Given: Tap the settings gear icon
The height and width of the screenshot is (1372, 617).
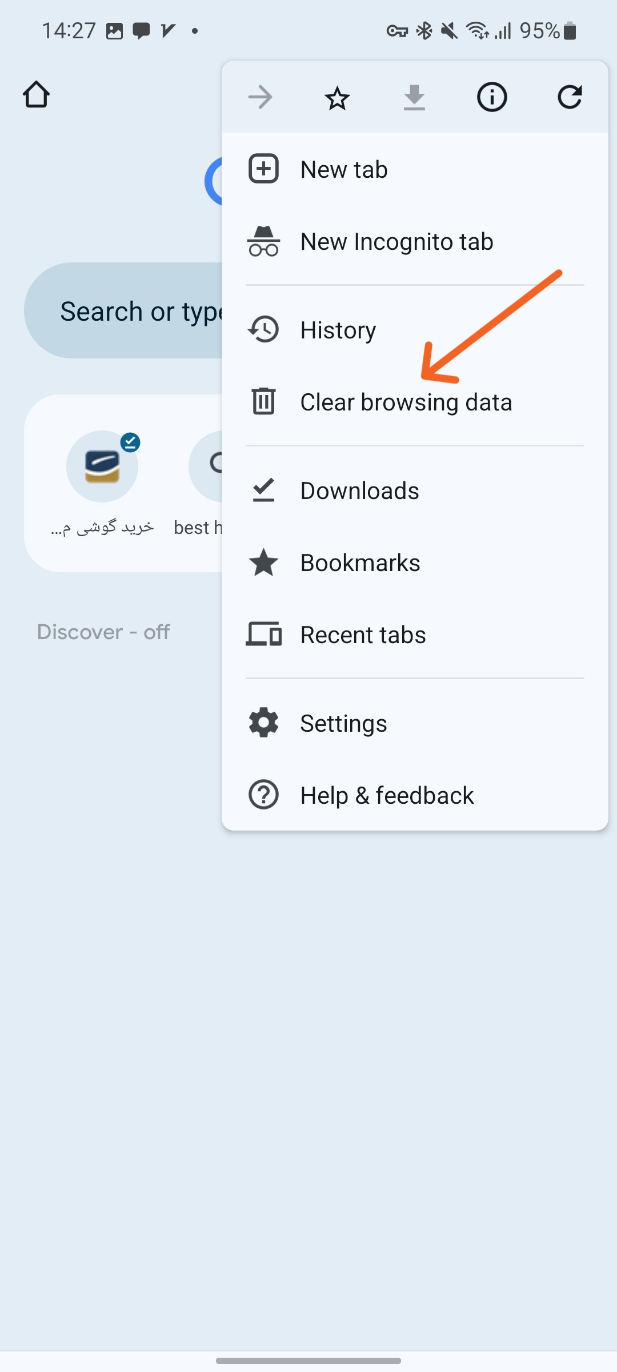Looking at the screenshot, I should coord(263,723).
